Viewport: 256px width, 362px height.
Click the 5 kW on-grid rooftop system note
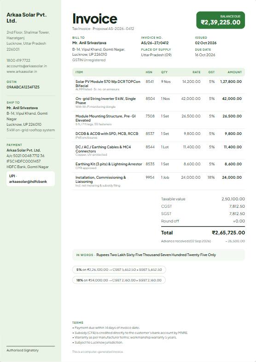(x=31, y=130)
